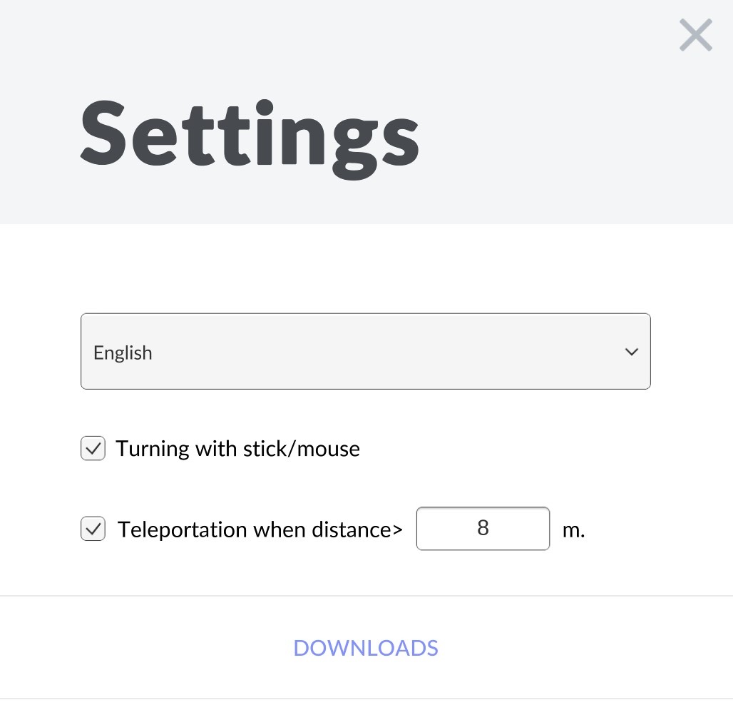Click the "Turning with stick/mouse" label text

tap(237, 449)
